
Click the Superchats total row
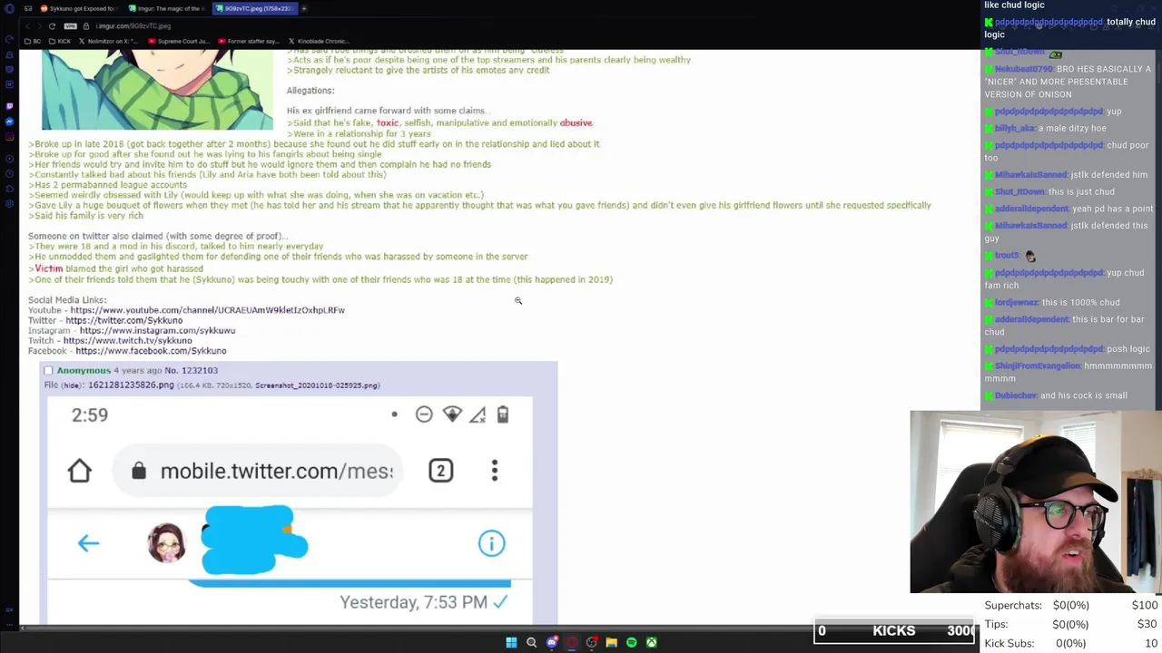click(x=1071, y=605)
